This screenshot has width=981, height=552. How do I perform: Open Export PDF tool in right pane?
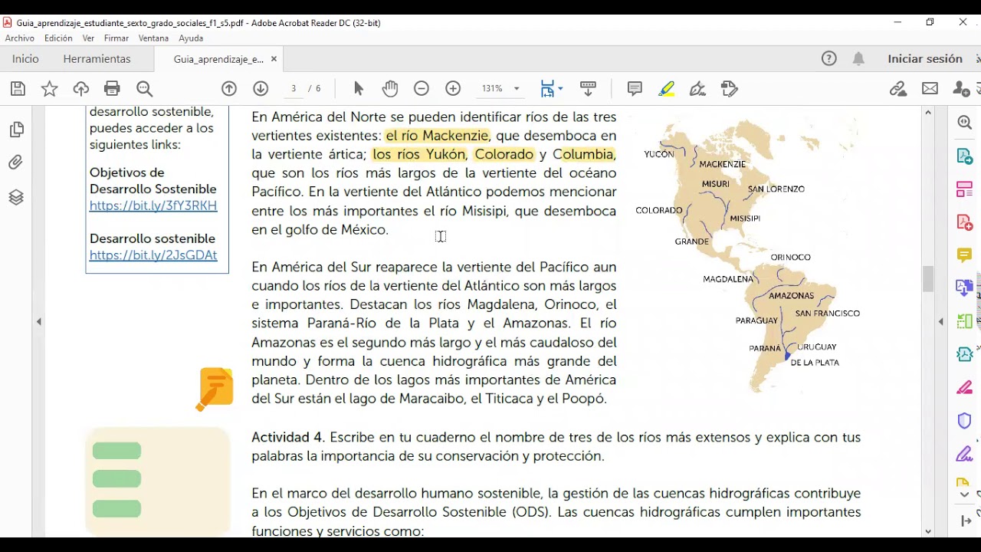965,156
